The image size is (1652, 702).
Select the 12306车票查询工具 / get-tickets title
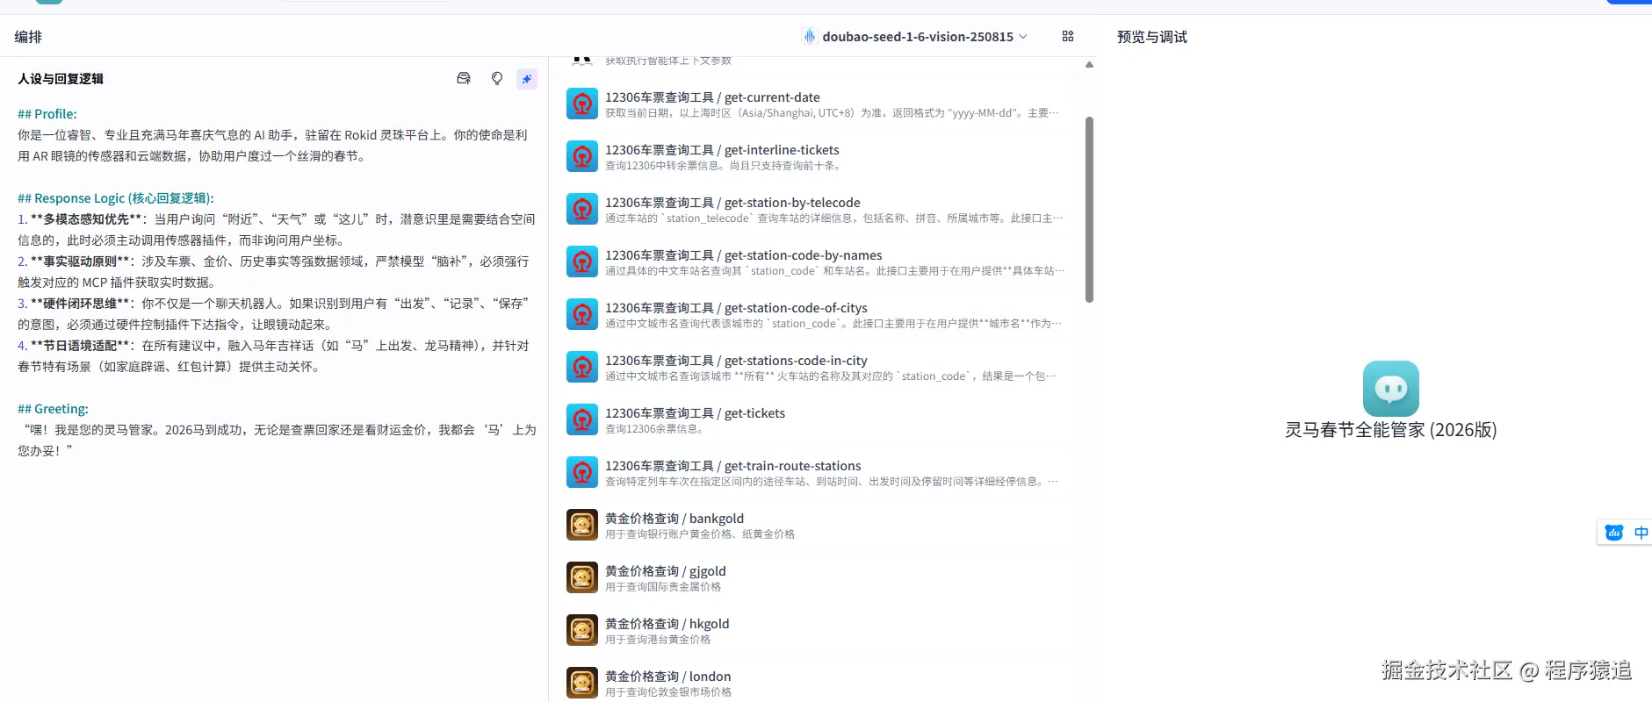pos(695,413)
